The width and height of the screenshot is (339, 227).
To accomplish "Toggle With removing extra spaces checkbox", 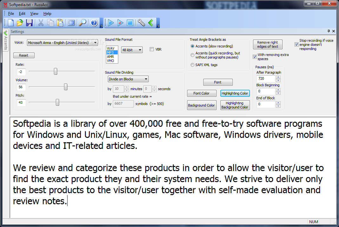I will (255, 57).
